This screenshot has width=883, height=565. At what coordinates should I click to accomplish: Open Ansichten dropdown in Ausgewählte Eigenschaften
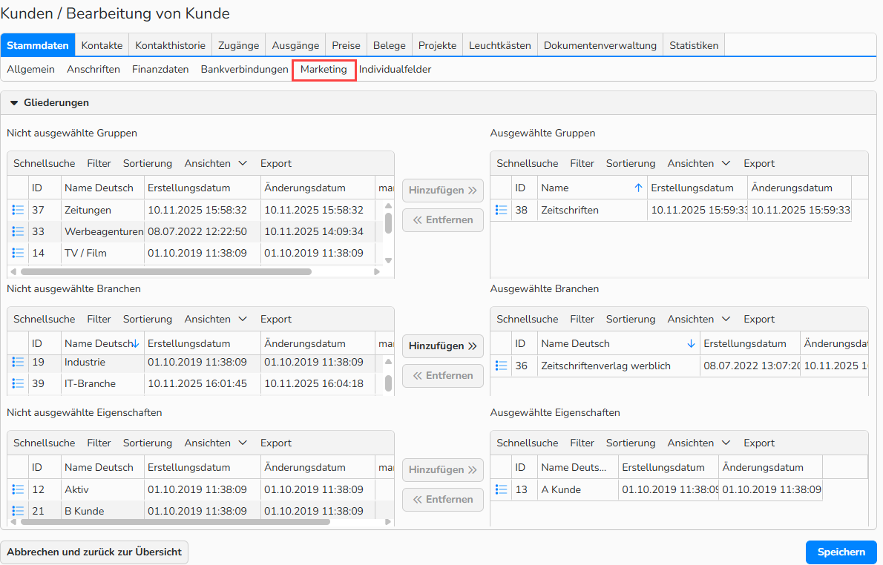click(x=698, y=443)
